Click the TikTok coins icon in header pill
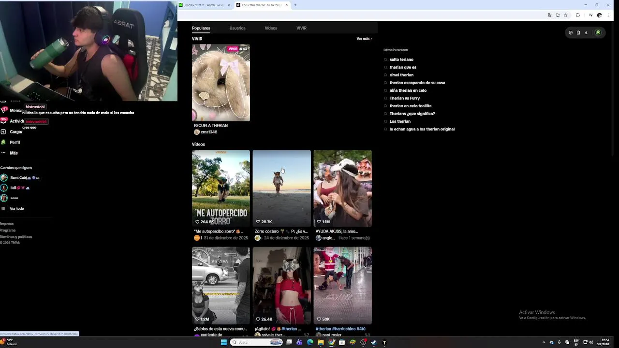 (571, 33)
